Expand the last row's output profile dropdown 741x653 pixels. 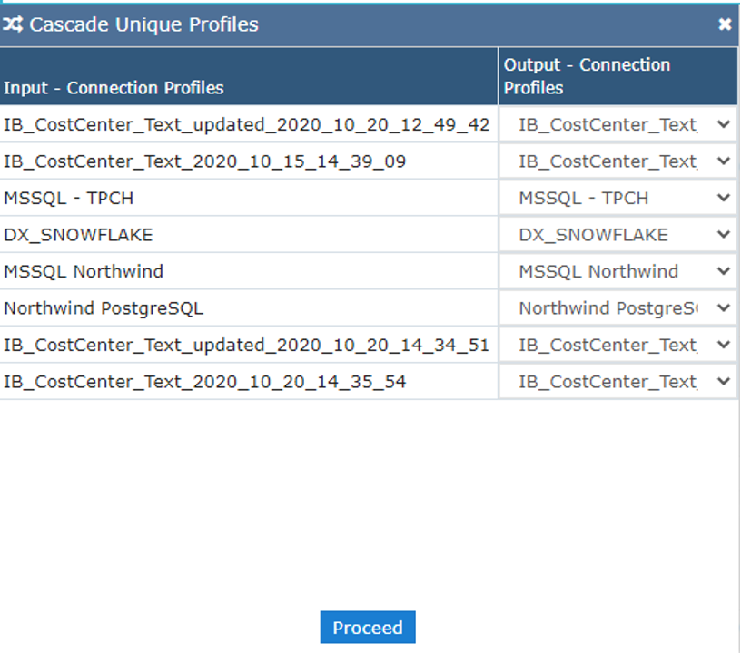pyautogui.click(x=722, y=381)
